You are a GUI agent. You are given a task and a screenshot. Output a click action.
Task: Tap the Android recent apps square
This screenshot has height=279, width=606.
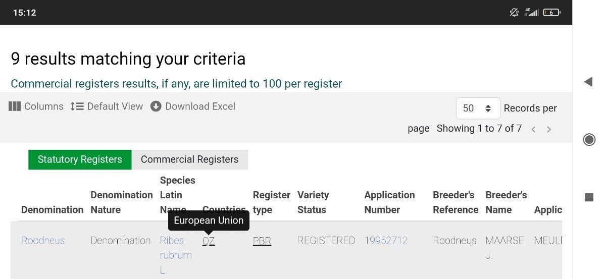(589, 197)
